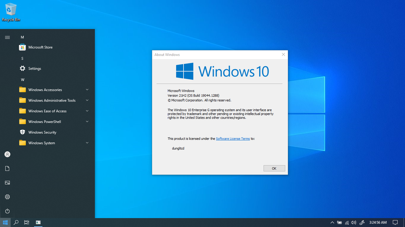Screen dimensions: 405x227
Task: Expand Windows Administrative Tools chevron
Action: click(87, 100)
